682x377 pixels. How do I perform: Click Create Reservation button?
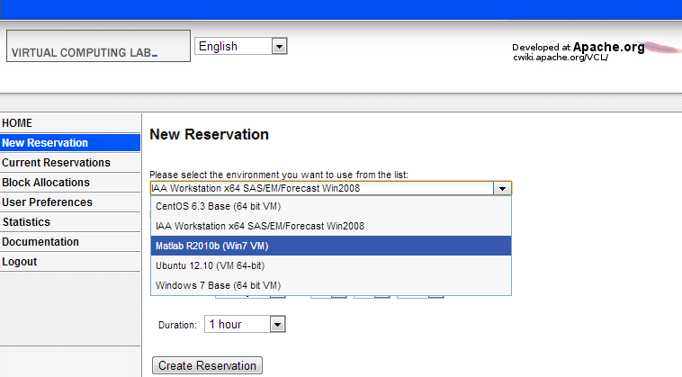coord(207,365)
